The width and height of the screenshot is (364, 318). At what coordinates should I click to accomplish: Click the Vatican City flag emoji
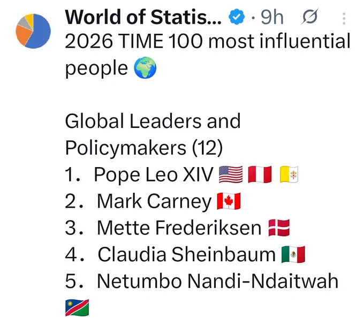[x=289, y=175]
